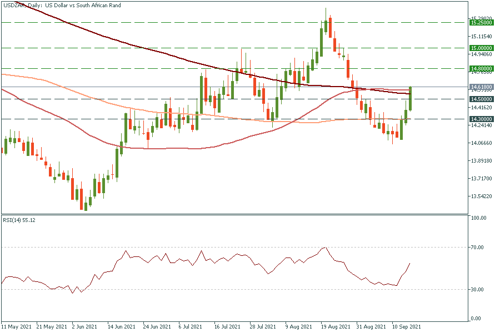Select the 15.00000 horizontal level label
Viewport: 500px width, 333px height.
coord(481,48)
